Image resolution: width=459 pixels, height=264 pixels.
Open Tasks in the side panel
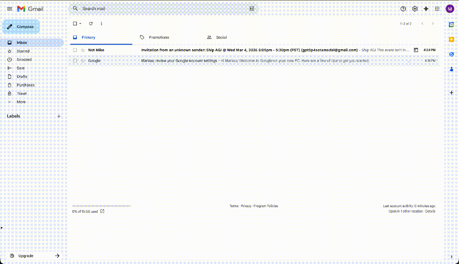[x=451, y=54]
